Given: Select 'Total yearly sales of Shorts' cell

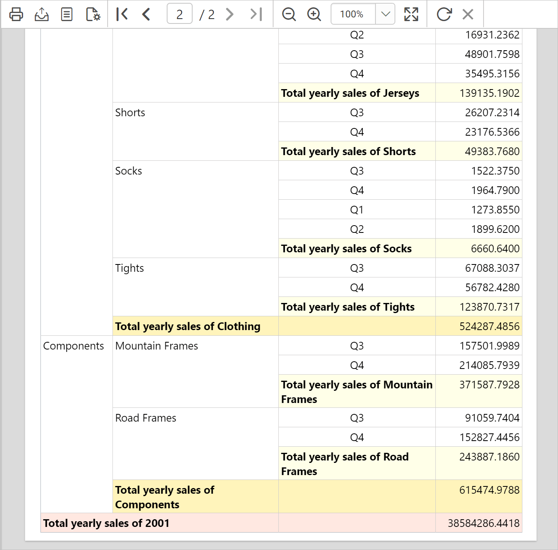Looking at the screenshot, I should click(x=357, y=151).
